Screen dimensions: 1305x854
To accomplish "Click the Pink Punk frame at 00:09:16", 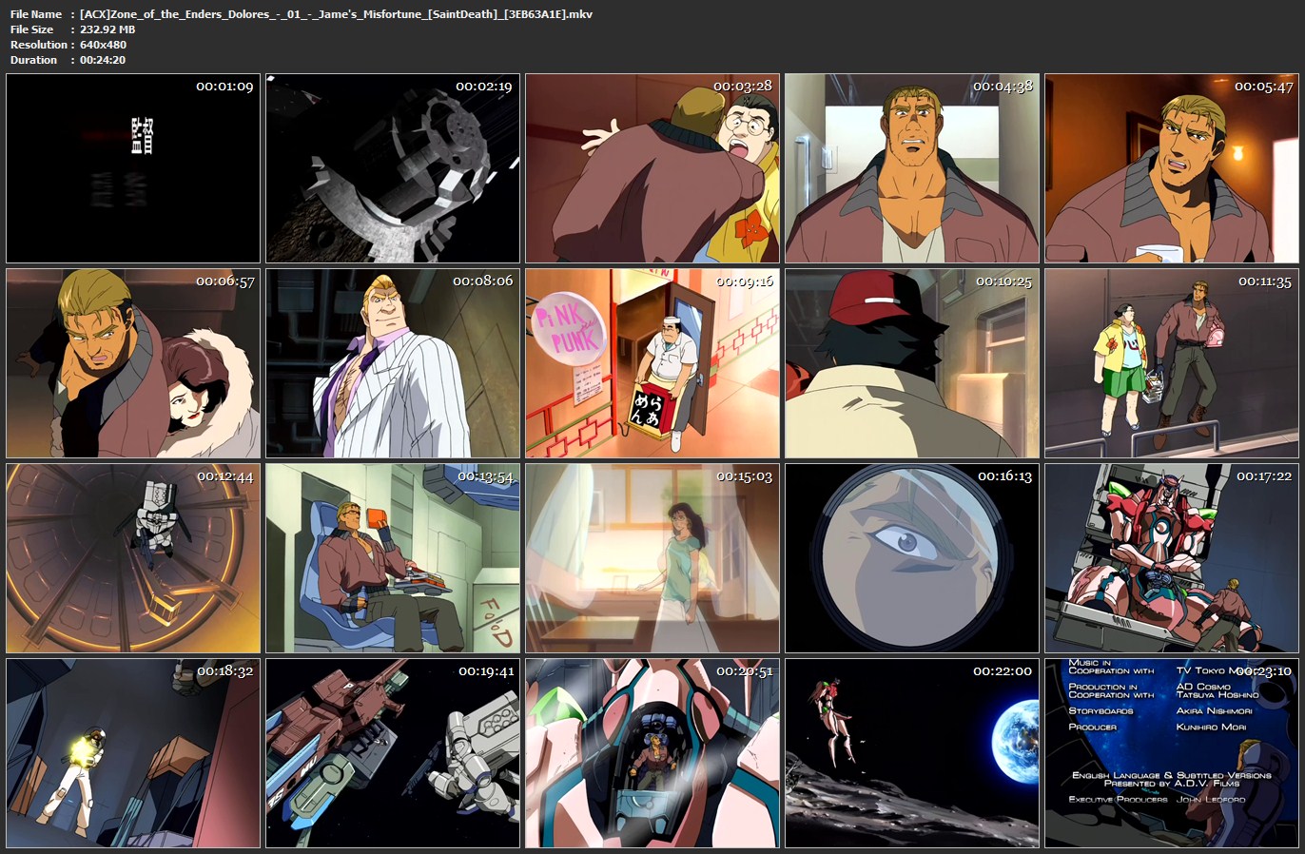I will pos(652,363).
